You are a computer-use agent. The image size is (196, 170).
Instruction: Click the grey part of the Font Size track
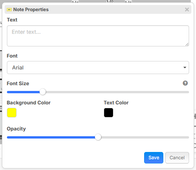pos(117,92)
